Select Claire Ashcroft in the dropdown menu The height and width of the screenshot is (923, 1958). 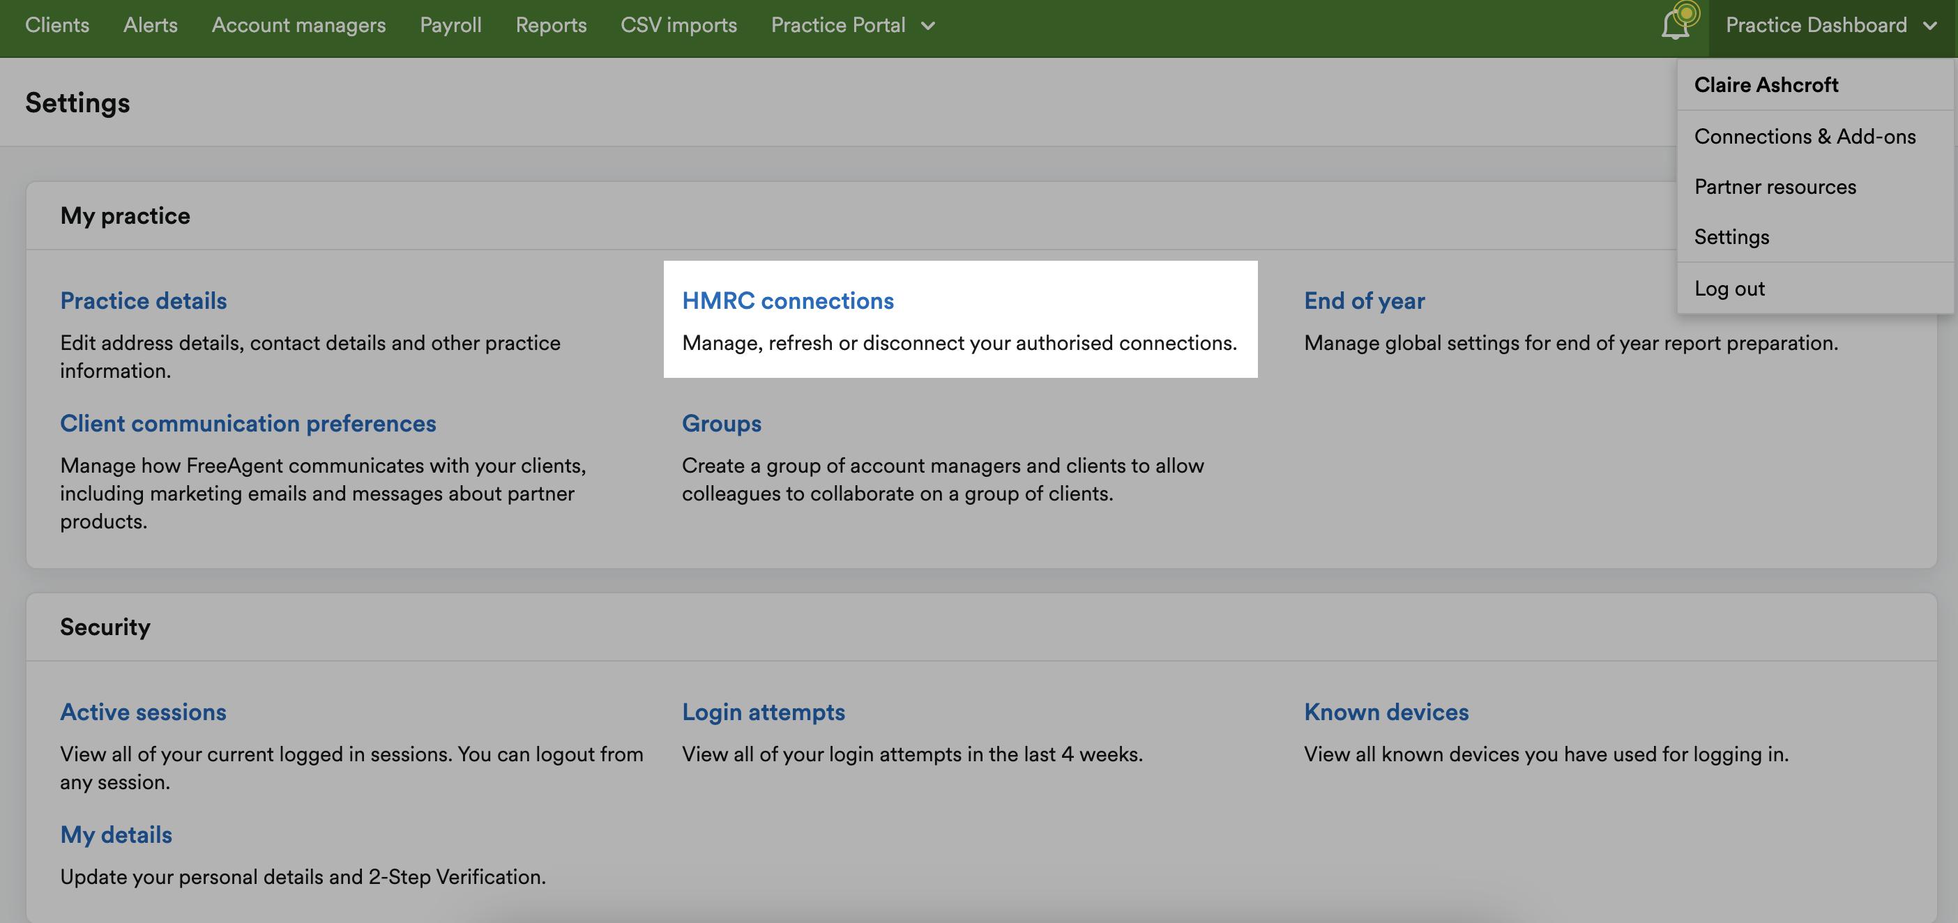[1766, 84]
